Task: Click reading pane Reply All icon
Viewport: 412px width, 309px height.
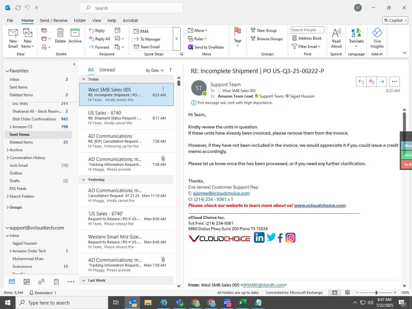Action: point(371,82)
